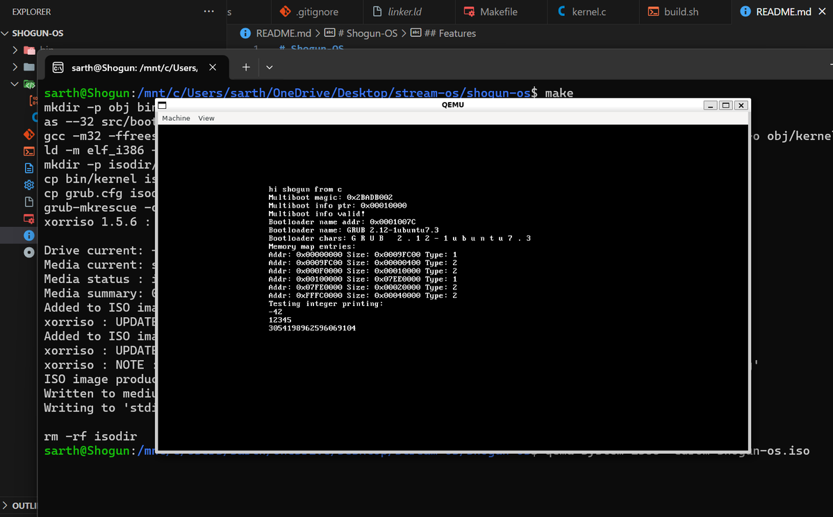Click 'Memory map entries:' line in QEMU
The width and height of the screenshot is (833, 517).
313,246
